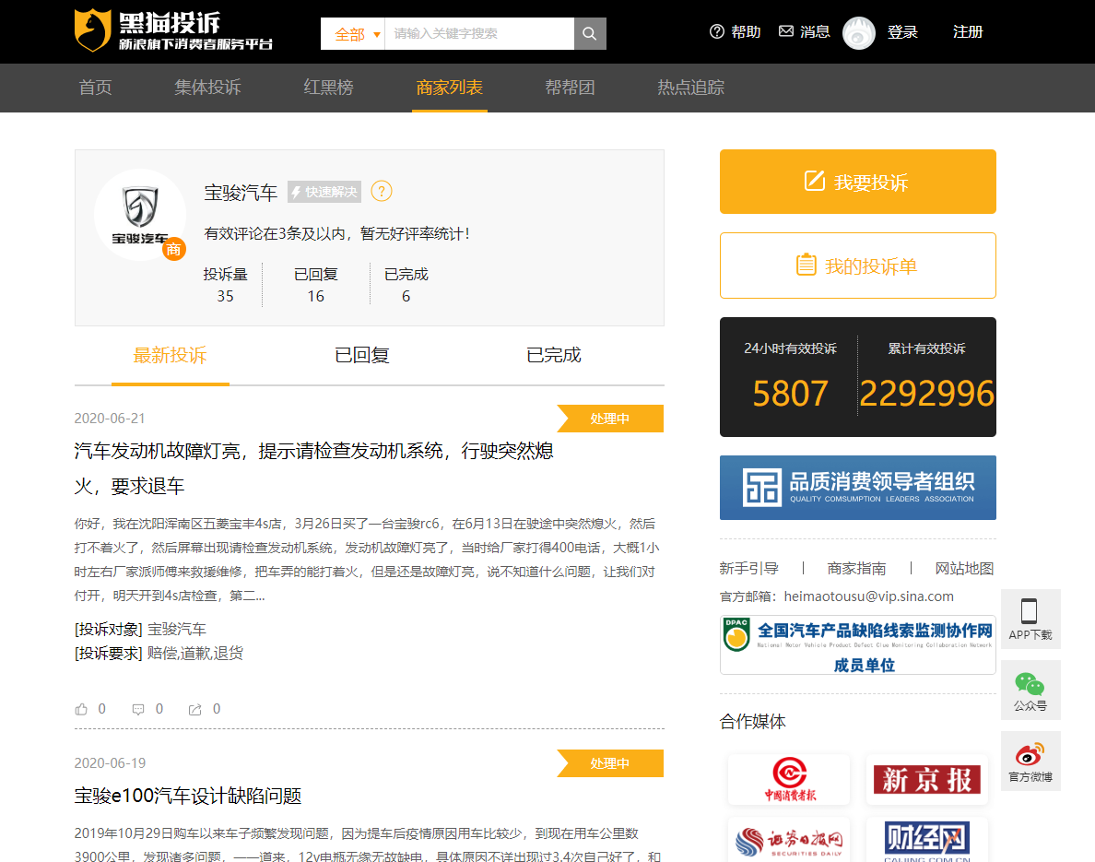Click the 宝骏汽车 merchant logo
Viewport: 1095px width, 862px height.
coord(140,215)
